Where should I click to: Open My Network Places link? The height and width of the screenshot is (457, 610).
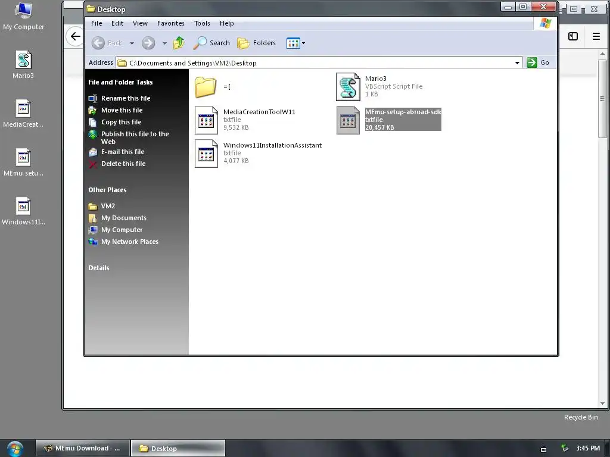(129, 242)
